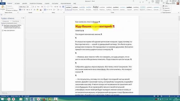Switch to web layout view in the status bar

click(161, 96)
